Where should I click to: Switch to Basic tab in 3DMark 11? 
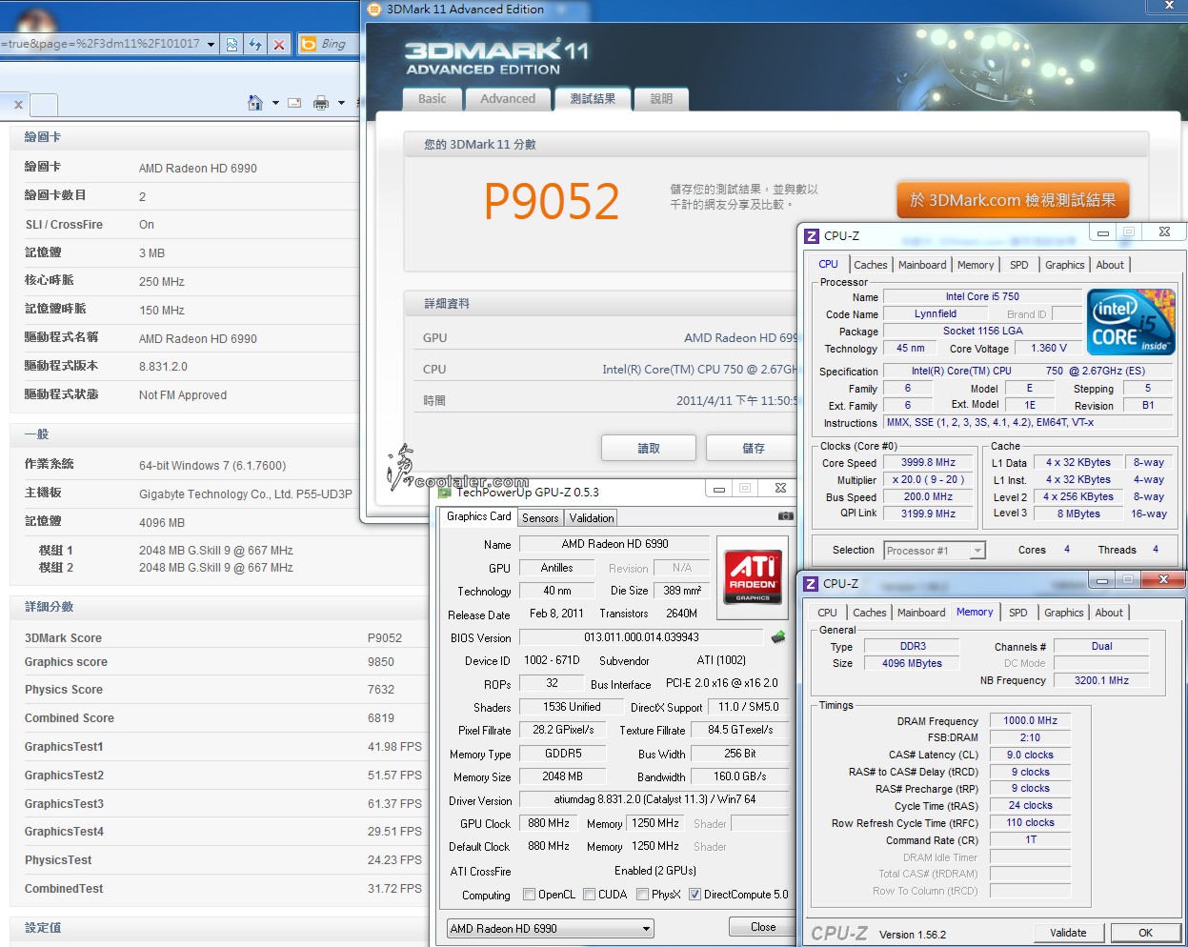(433, 99)
